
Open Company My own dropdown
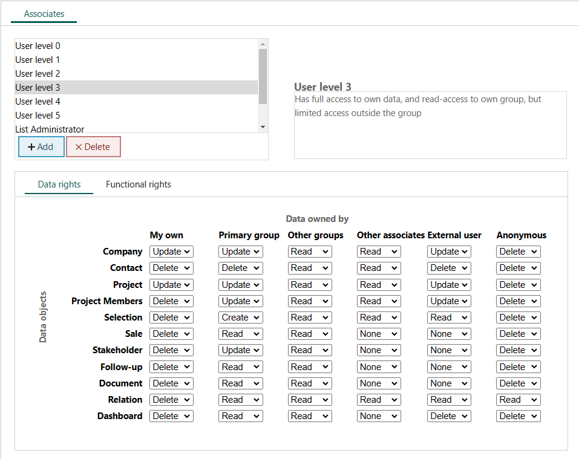171,252
